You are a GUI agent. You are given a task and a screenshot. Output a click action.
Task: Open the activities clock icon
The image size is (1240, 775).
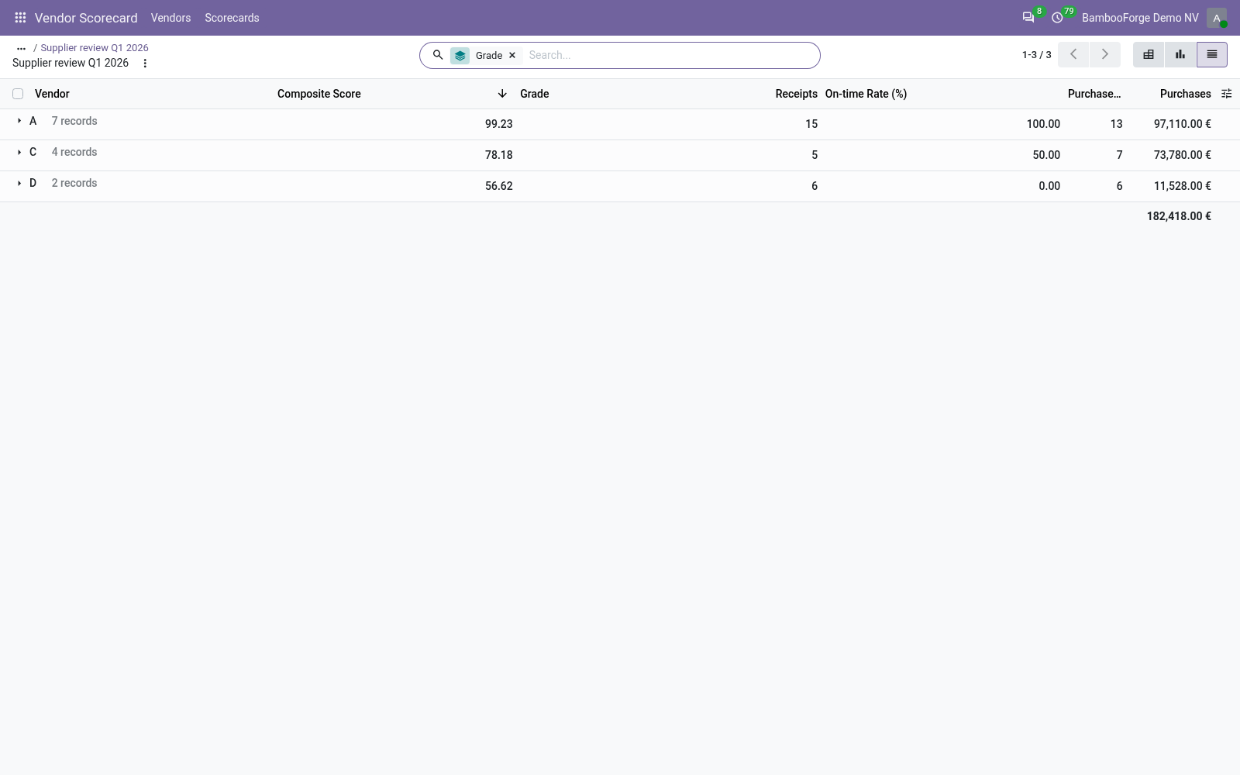click(x=1057, y=17)
